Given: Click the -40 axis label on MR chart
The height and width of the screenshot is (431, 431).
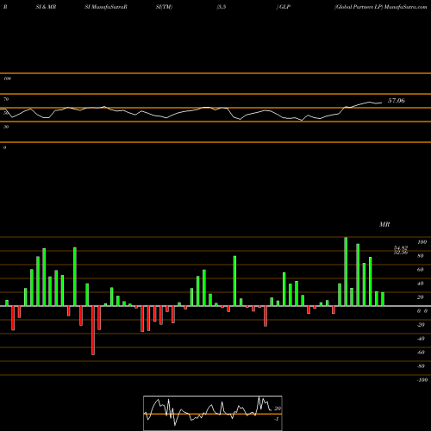Looking at the screenshot, I should pyautogui.click(x=421, y=339).
